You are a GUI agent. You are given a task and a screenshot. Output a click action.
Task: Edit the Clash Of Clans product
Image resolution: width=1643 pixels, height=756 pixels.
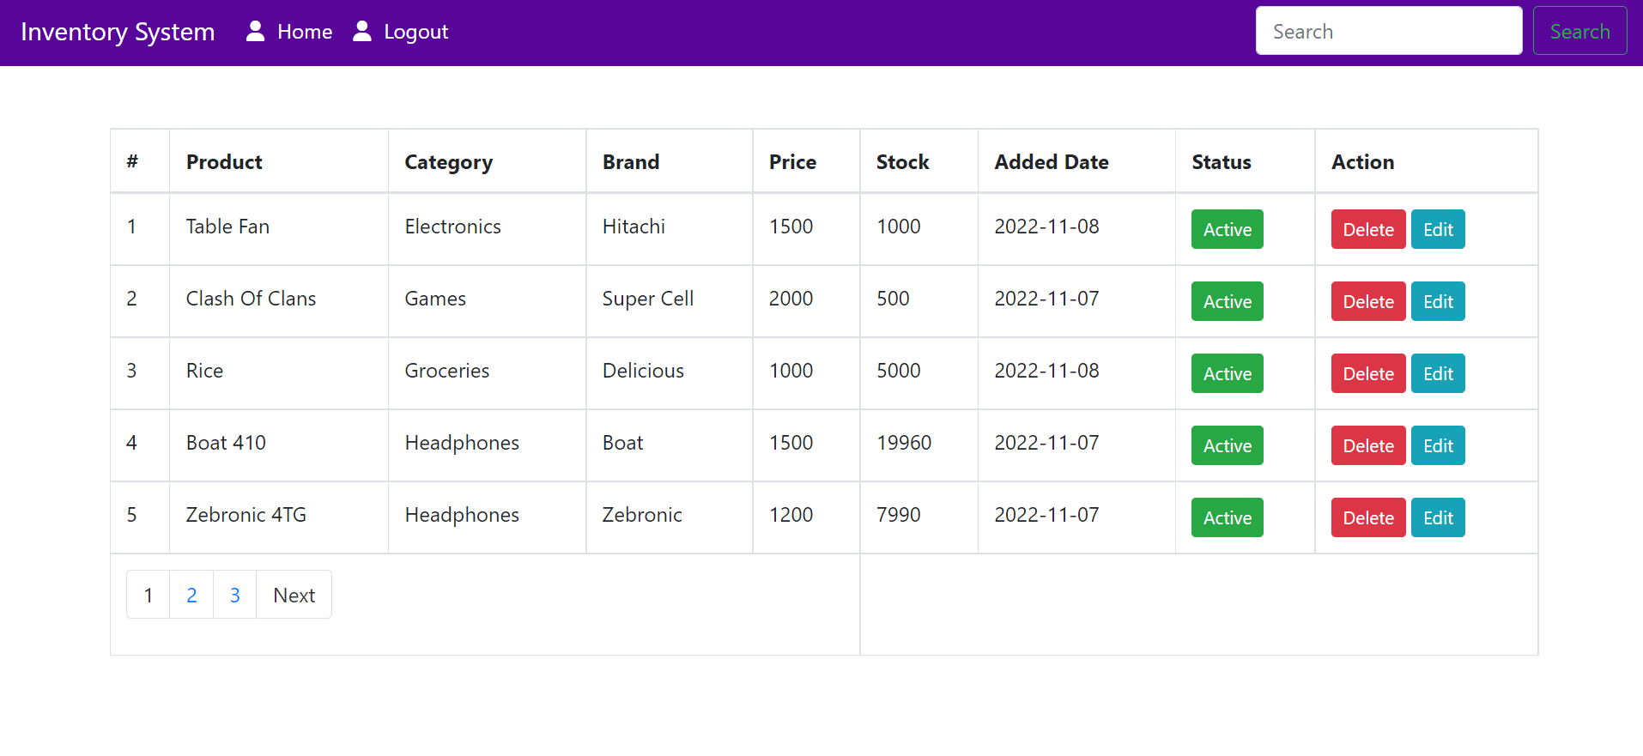pos(1437,301)
